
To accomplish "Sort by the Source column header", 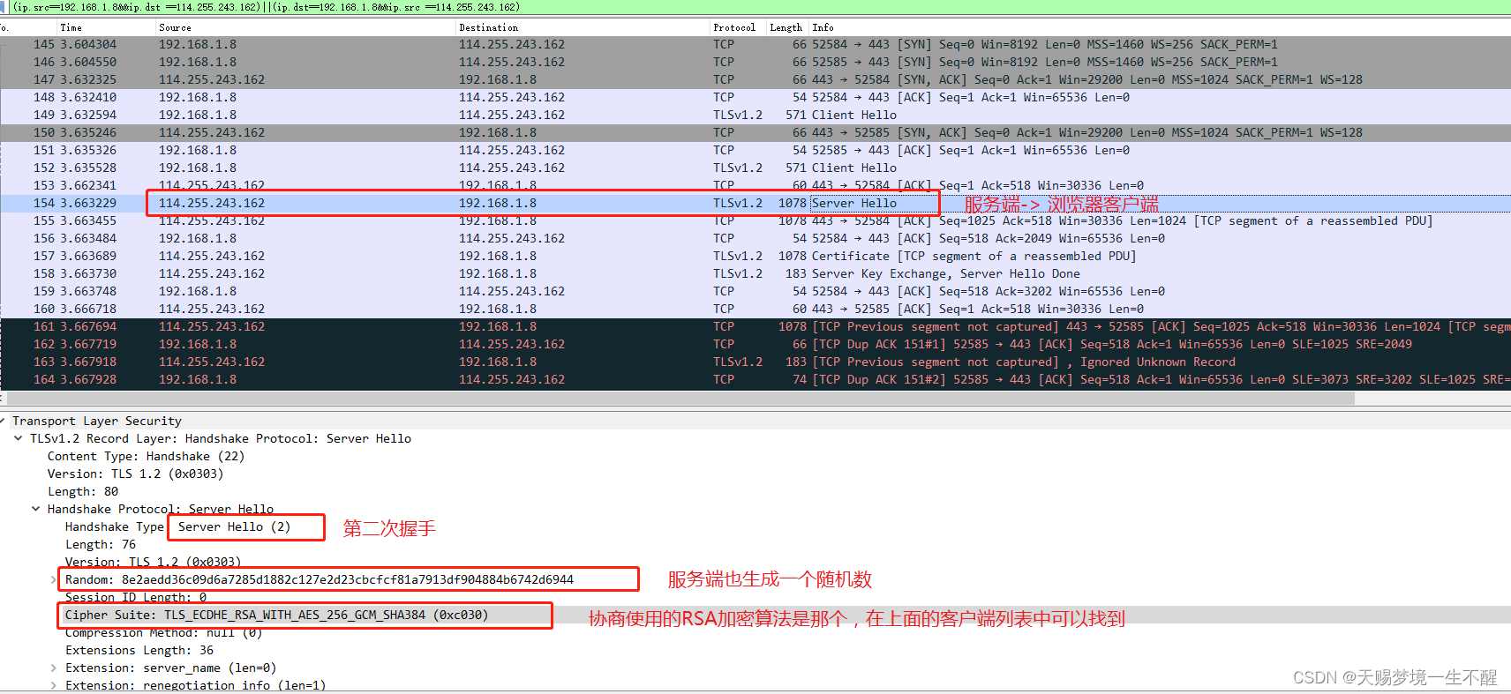I will pyautogui.click(x=175, y=27).
